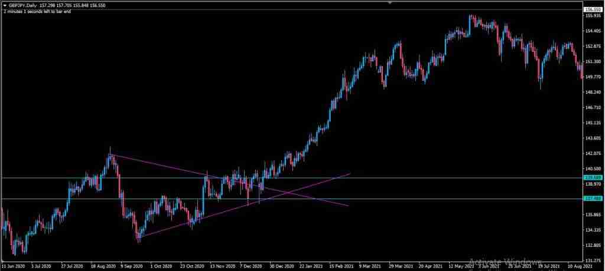
Task: Select the descending magenta trendline
Action: [165, 165]
